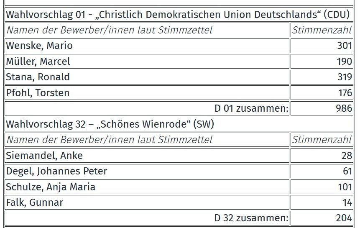Viewport: 360px width, 228px height.
Task: Select the Pfohl, Torsten cell
Action: (147, 93)
